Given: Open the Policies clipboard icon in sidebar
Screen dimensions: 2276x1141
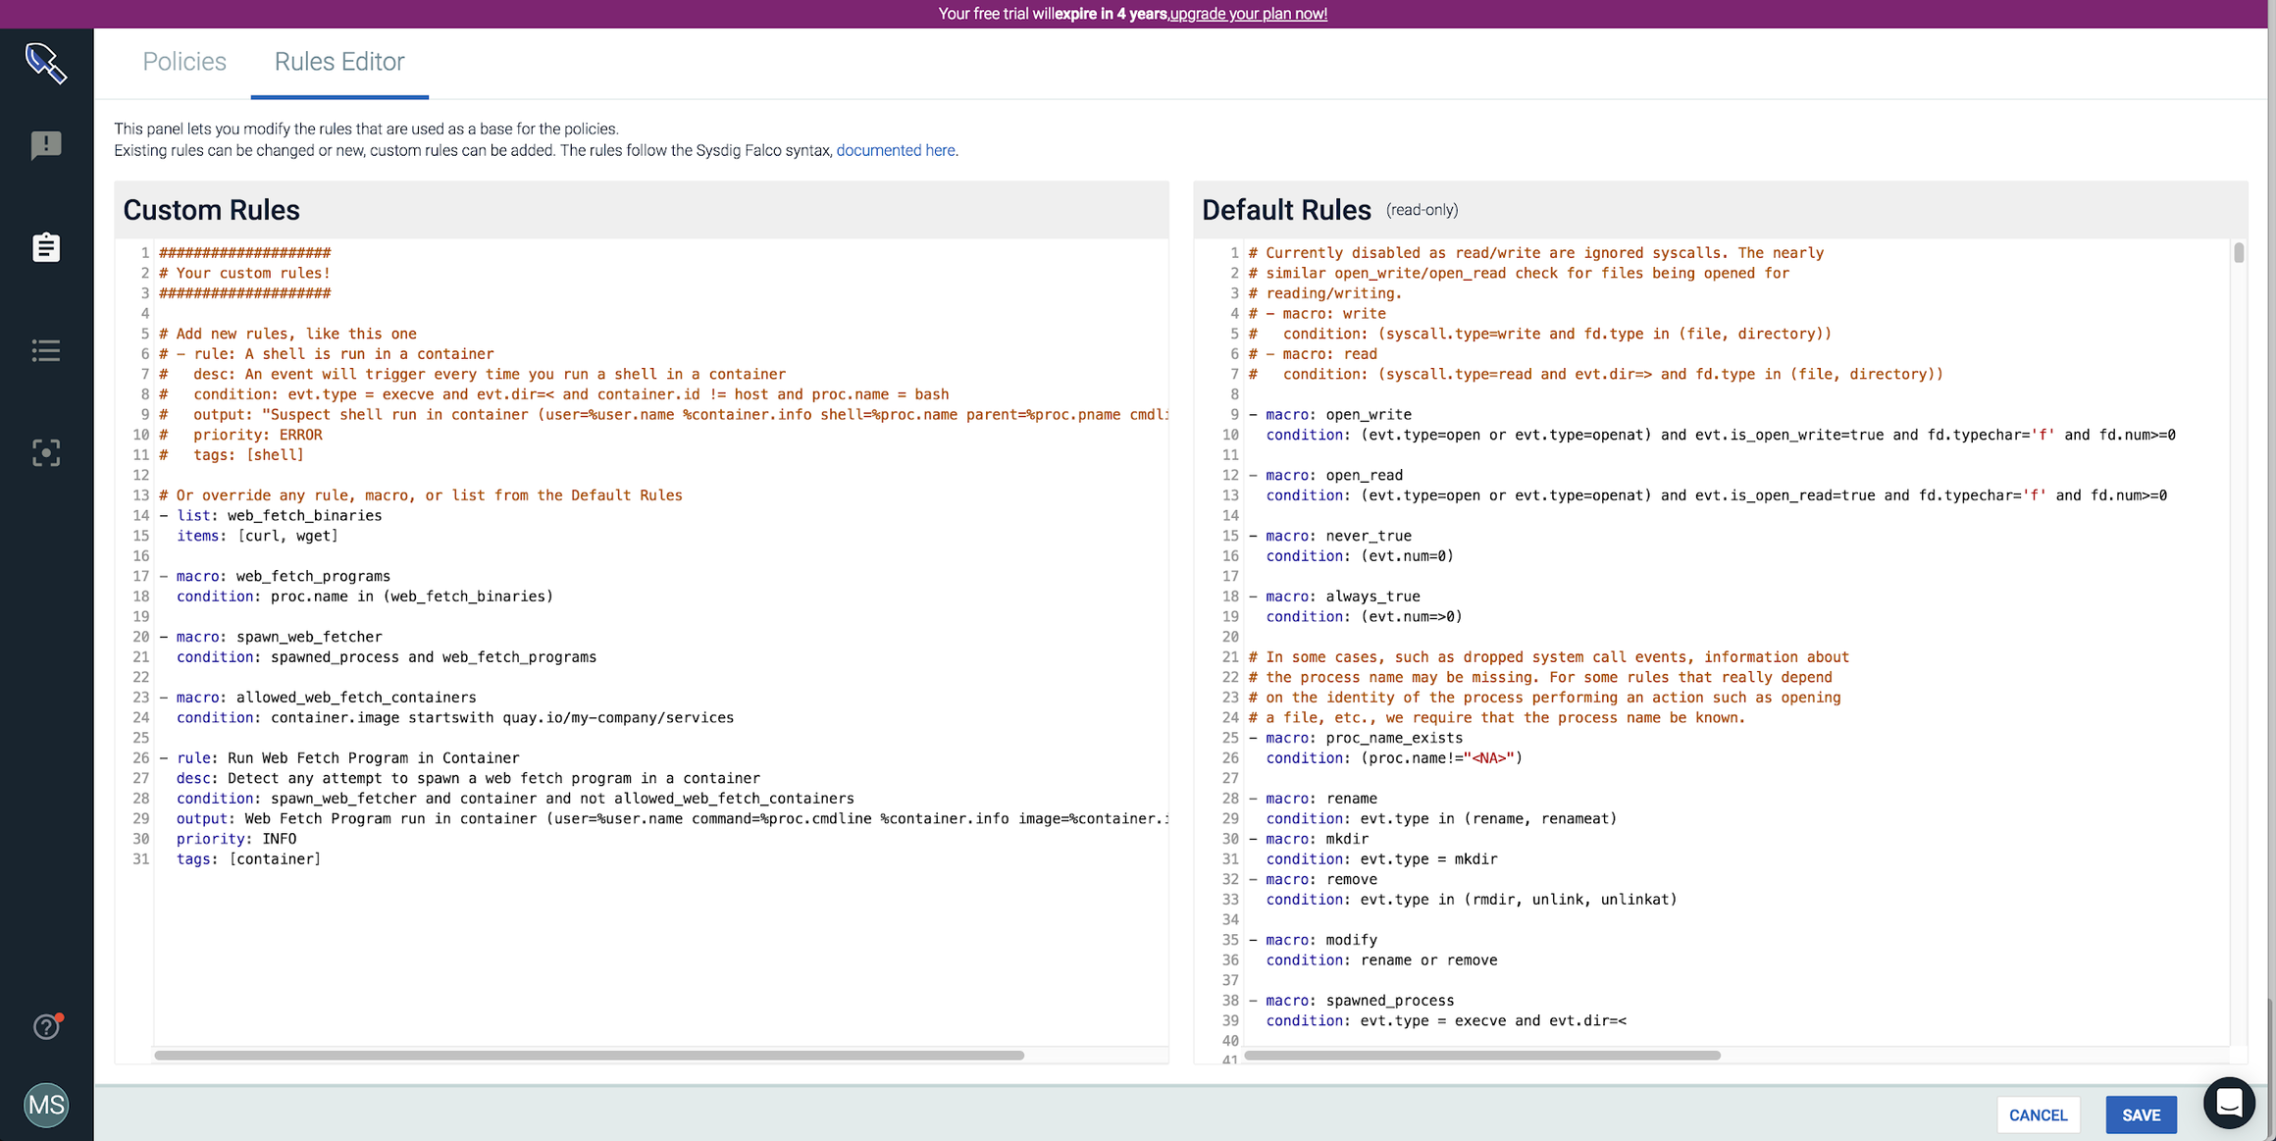Looking at the screenshot, I should tap(46, 247).
